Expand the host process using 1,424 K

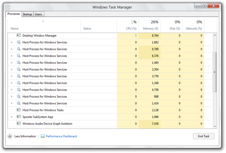tap(12, 103)
